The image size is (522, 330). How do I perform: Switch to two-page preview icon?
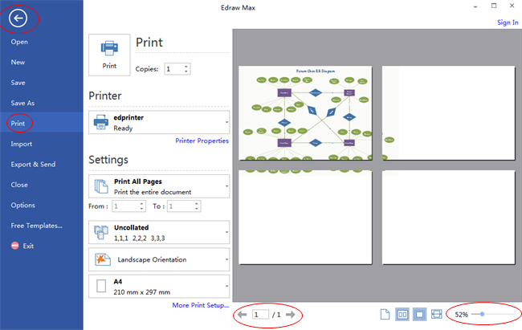pos(402,314)
